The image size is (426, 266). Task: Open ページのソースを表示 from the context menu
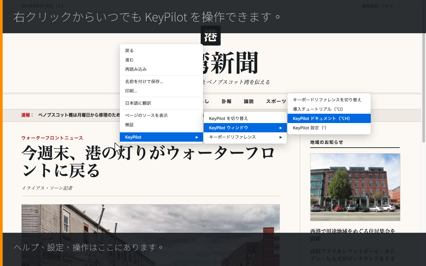(x=161, y=115)
